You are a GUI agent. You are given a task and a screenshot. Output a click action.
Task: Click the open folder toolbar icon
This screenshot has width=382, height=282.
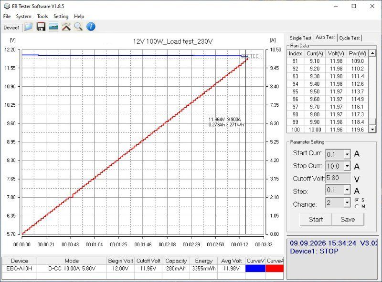coord(29,27)
